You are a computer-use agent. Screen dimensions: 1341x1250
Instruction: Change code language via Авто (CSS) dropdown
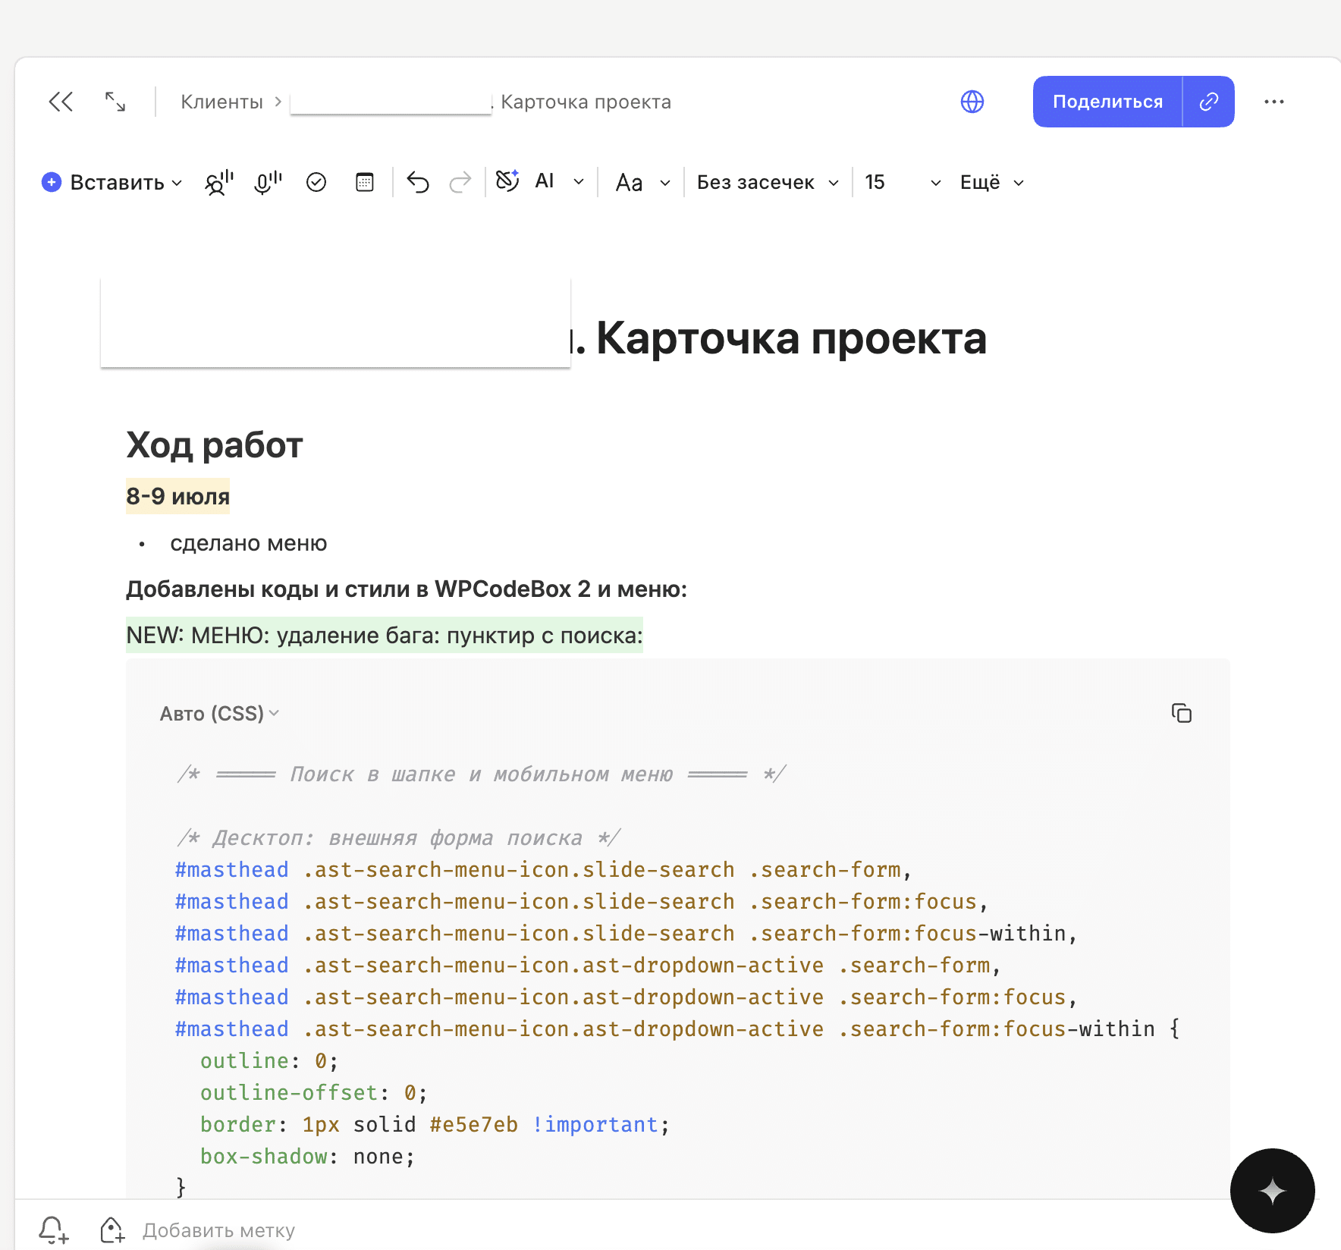219,714
